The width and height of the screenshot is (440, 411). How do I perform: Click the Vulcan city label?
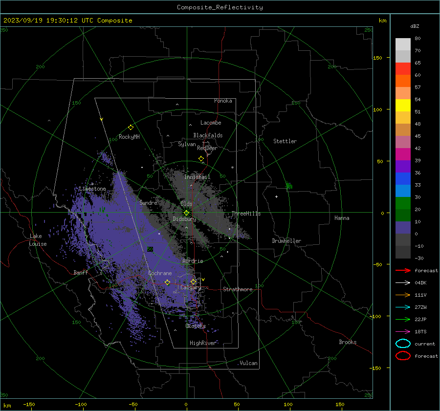(x=249, y=363)
